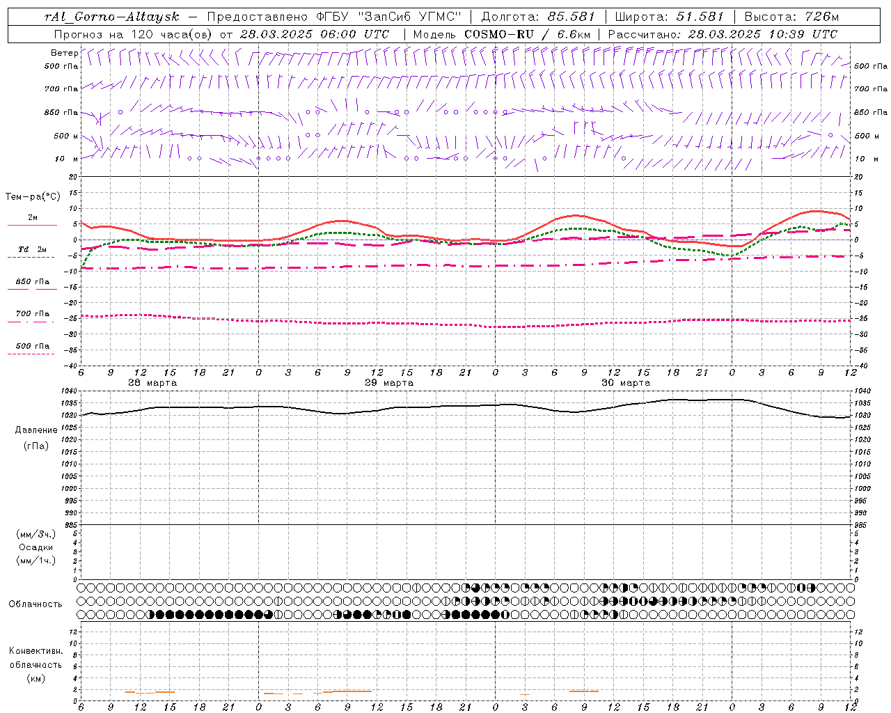This screenshot has height=713, width=891.
Task: Click the (гПа) unit label under Давление
Action: (36, 446)
